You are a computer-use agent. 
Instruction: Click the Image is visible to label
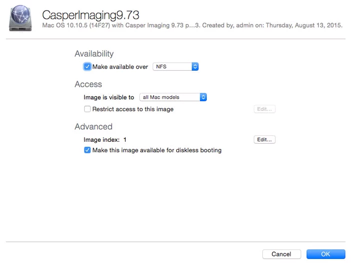click(x=109, y=97)
